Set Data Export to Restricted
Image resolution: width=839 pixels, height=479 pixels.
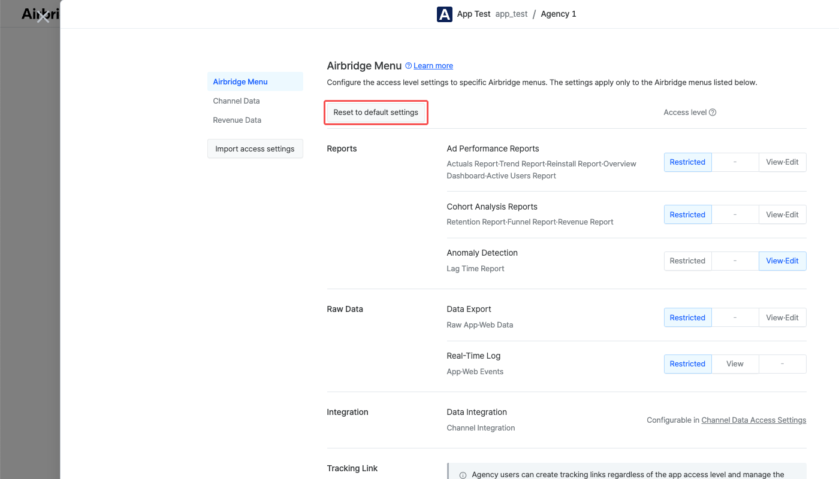[x=687, y=318]
